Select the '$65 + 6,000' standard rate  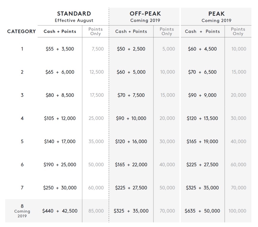click(x=60, y=72)
